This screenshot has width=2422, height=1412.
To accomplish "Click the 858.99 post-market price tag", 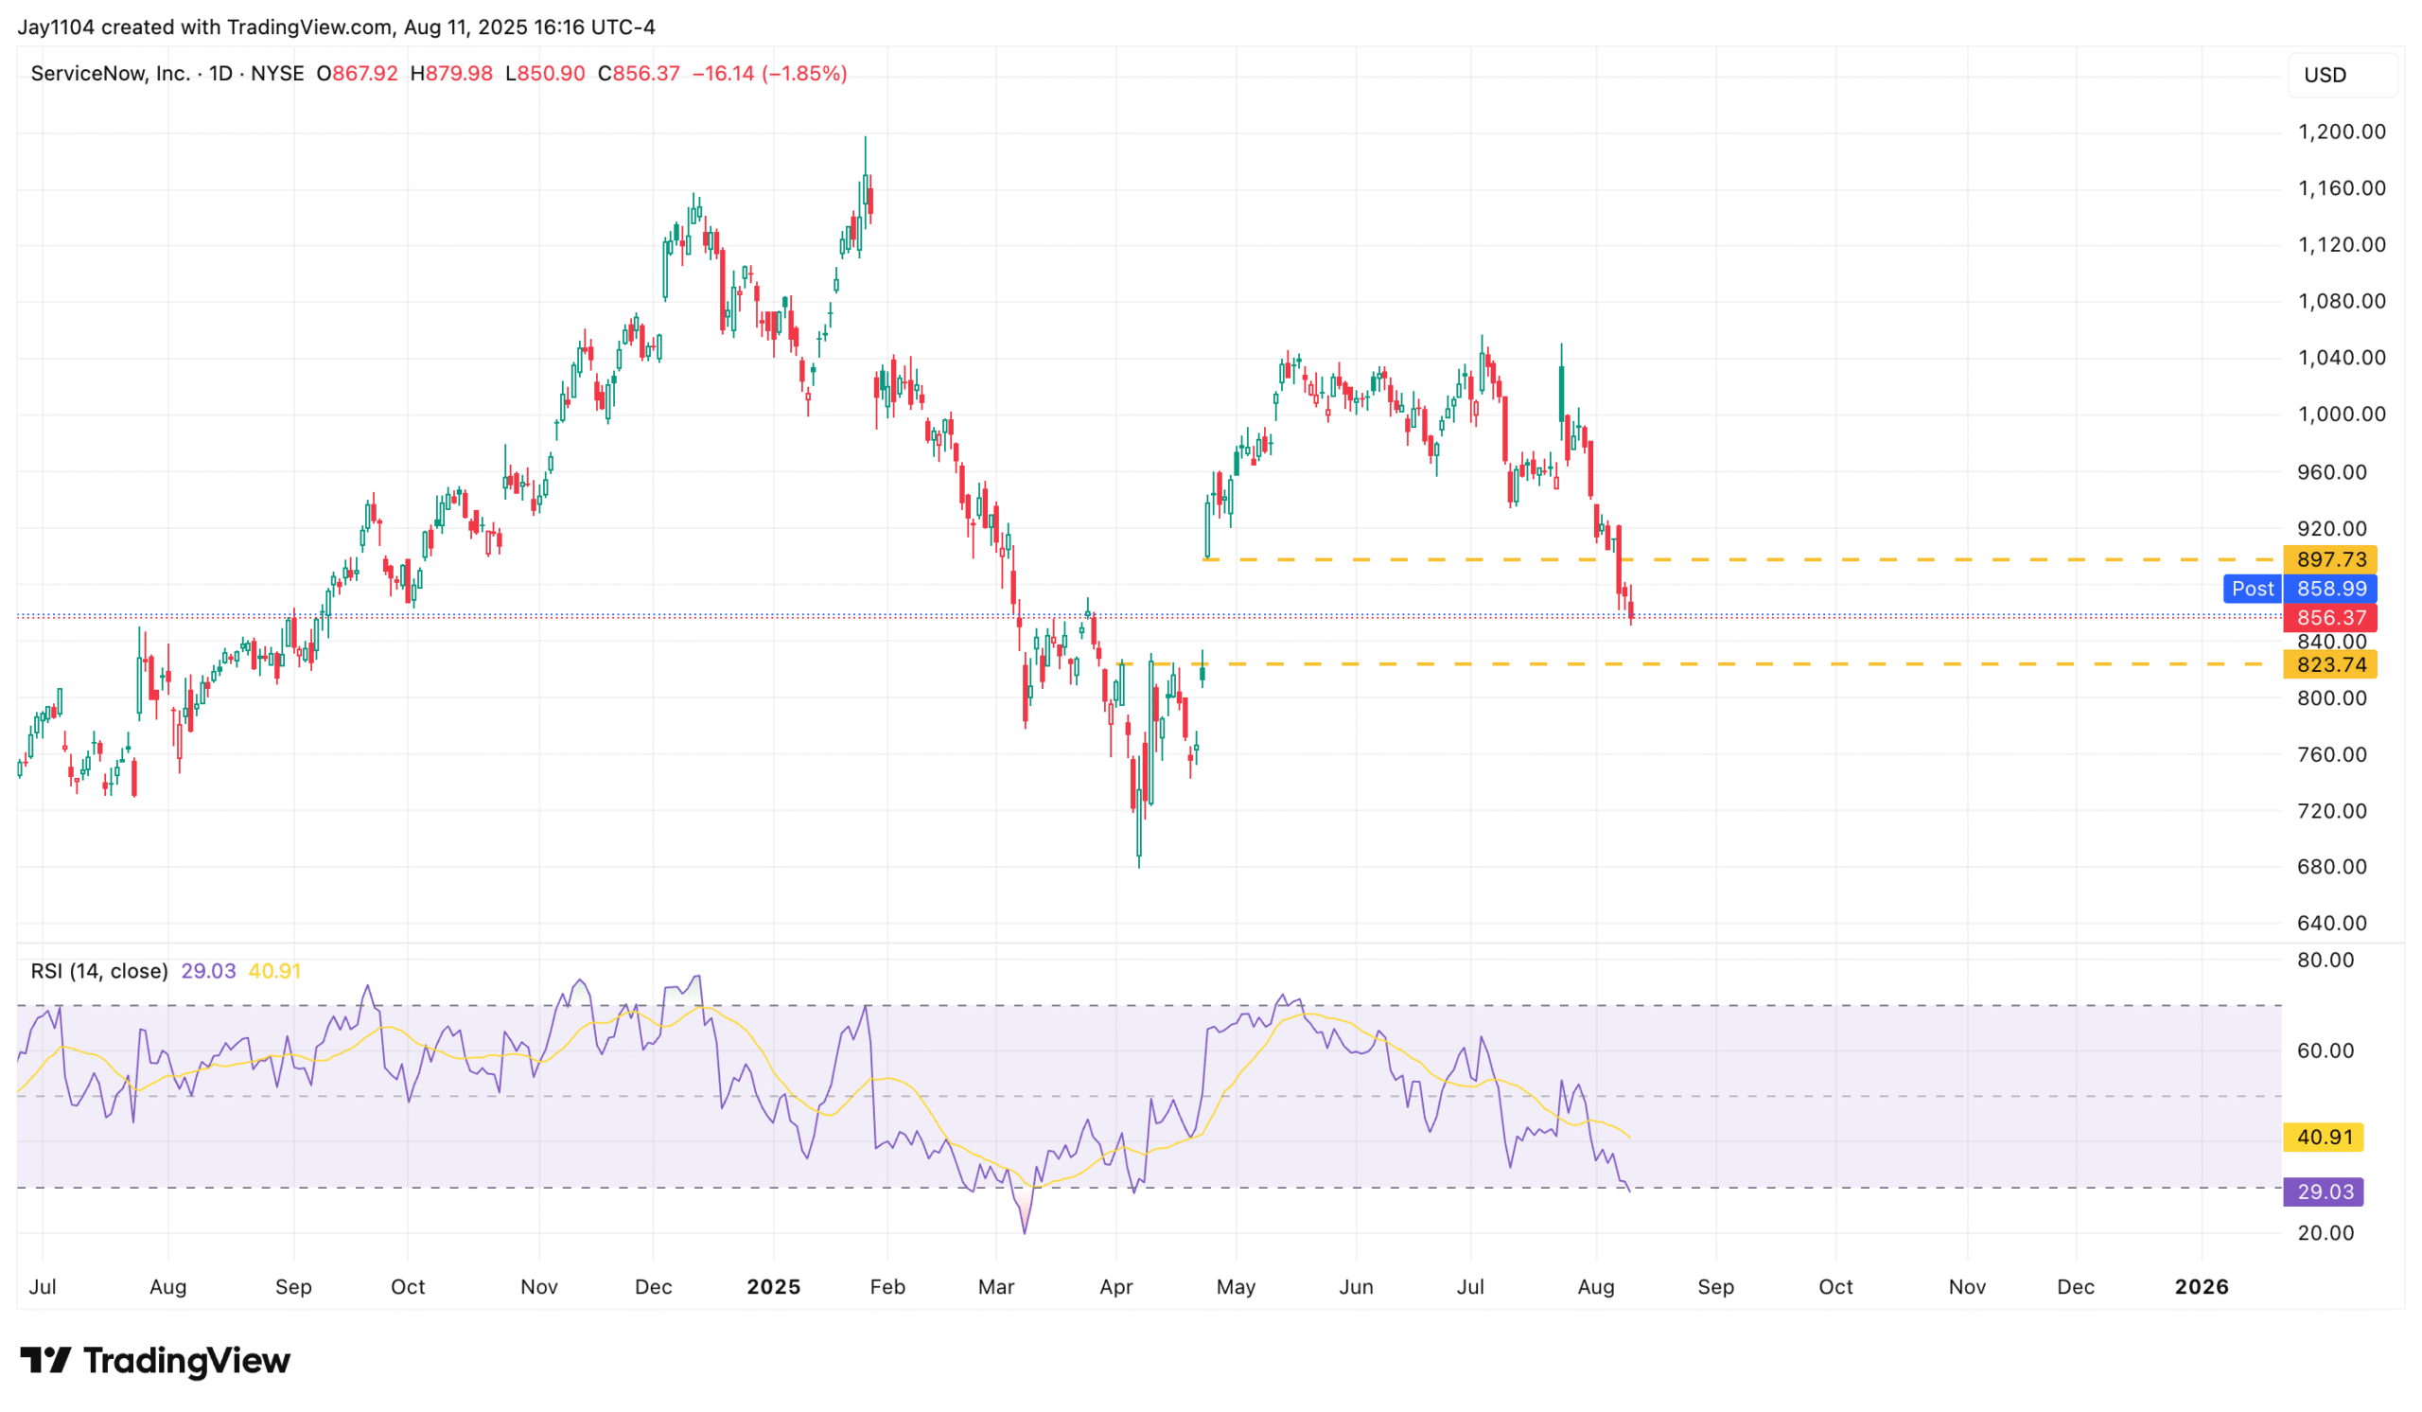I will coord(2330,590).
